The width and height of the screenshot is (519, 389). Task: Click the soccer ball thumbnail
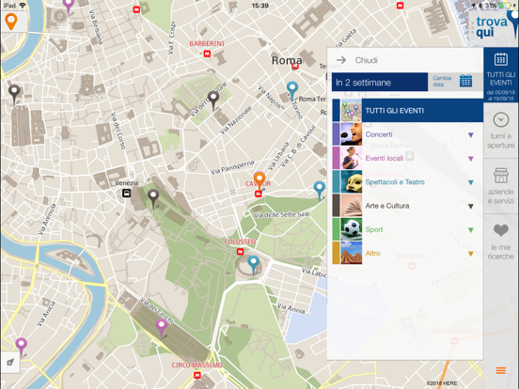352,229
